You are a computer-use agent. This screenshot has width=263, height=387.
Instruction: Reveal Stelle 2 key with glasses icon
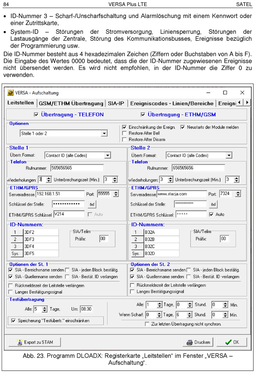tap(213, 204)
